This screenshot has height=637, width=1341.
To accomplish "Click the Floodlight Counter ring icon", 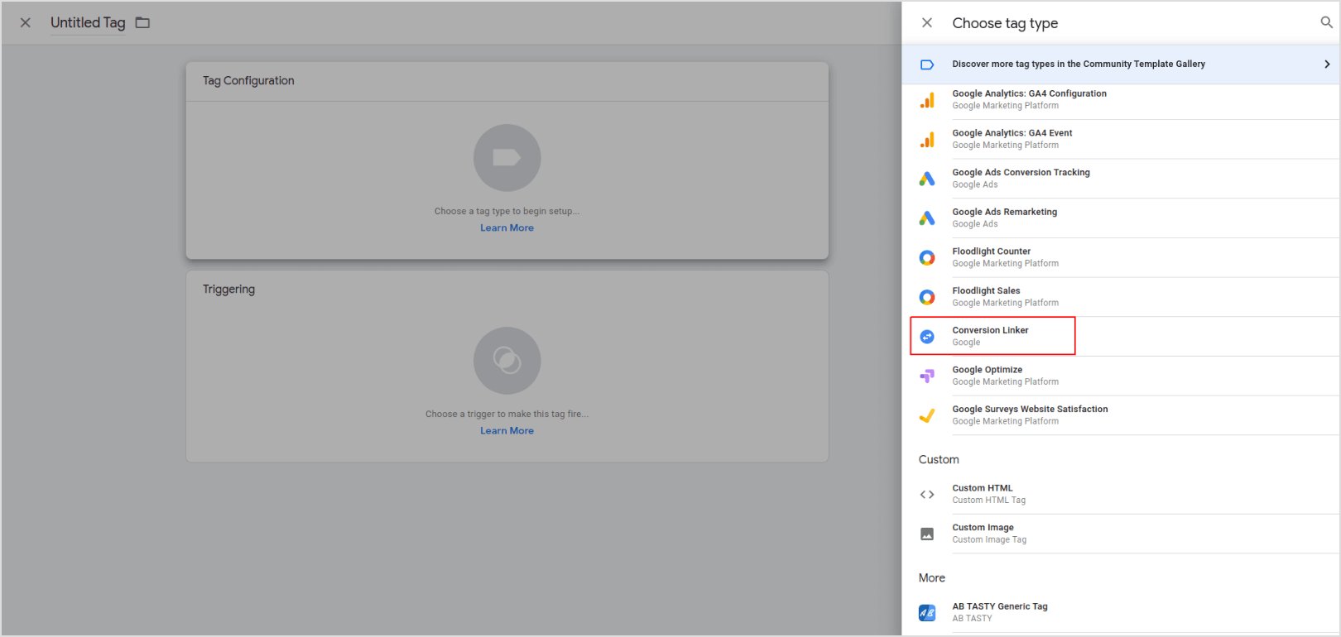I will click(x=927, y=258).
